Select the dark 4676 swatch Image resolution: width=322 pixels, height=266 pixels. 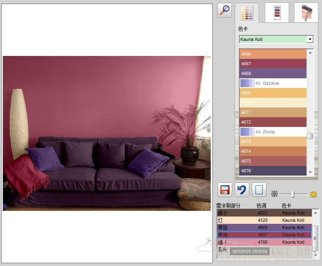point(272,171)
